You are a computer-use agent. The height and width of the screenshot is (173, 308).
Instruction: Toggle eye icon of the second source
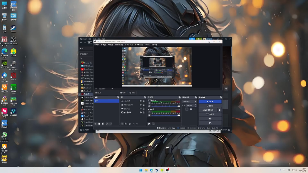tap(141, 105)
